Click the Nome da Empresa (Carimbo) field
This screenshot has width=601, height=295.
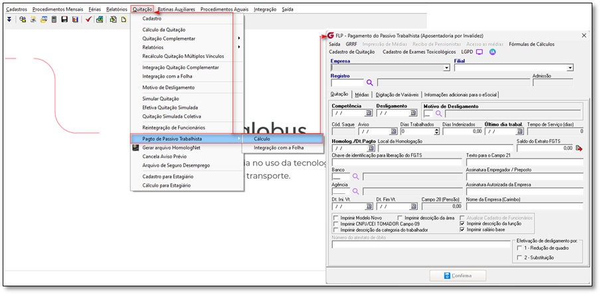pos(525,207)
